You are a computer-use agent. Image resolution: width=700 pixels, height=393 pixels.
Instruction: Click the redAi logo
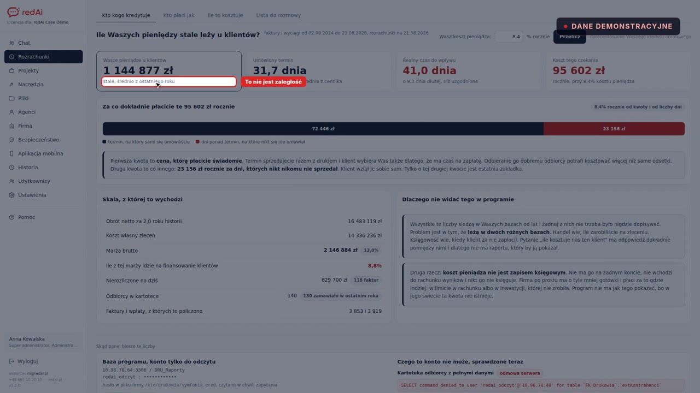(25, 12)
